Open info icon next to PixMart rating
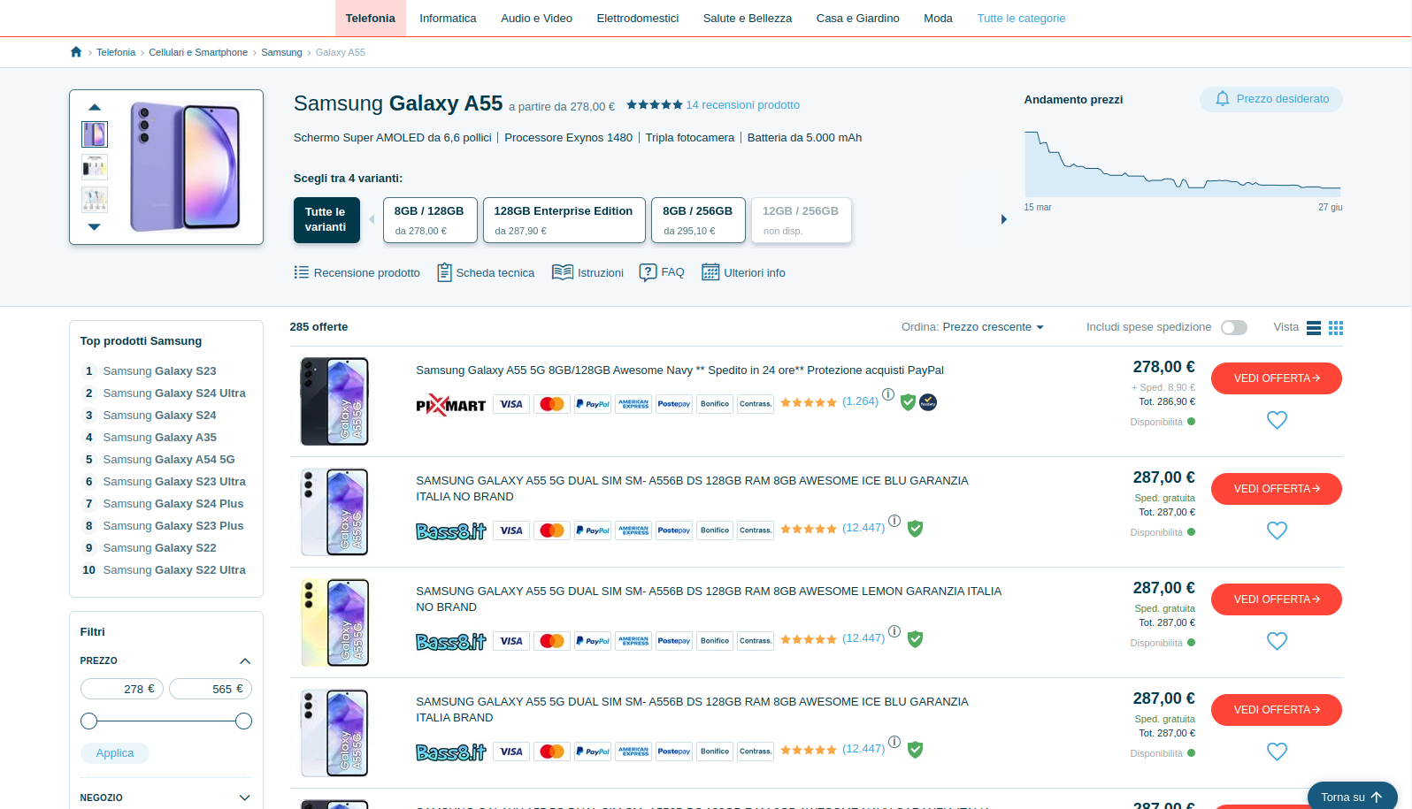Screen dimensions: 1412x809 888,394
